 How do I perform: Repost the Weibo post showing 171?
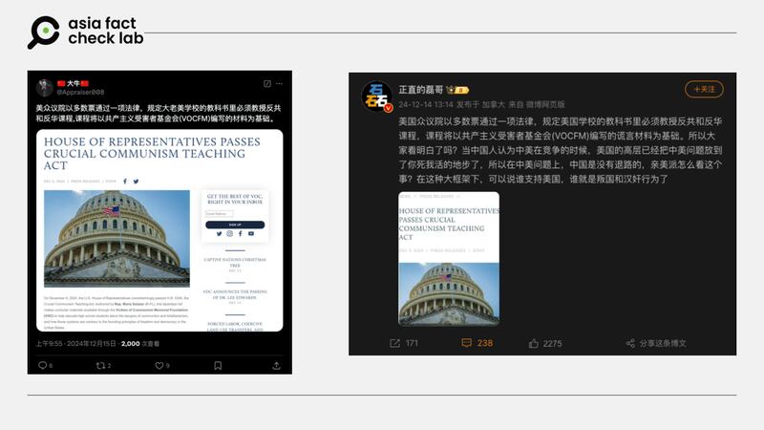403,343
